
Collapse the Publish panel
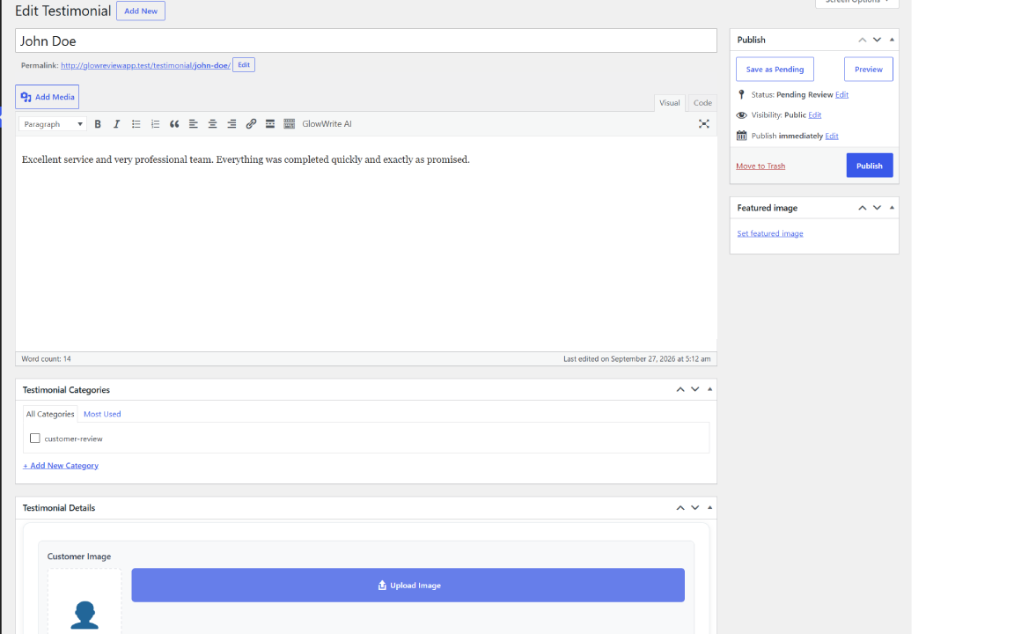892,41
